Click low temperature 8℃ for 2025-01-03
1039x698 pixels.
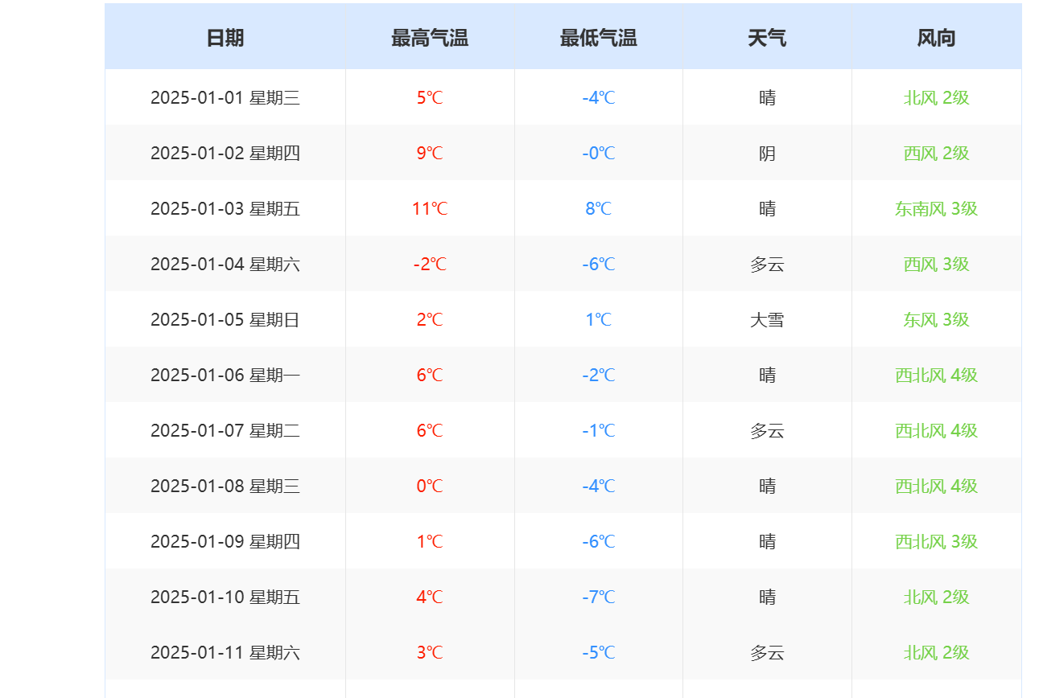pyautogui.click(x=599, y=208)
